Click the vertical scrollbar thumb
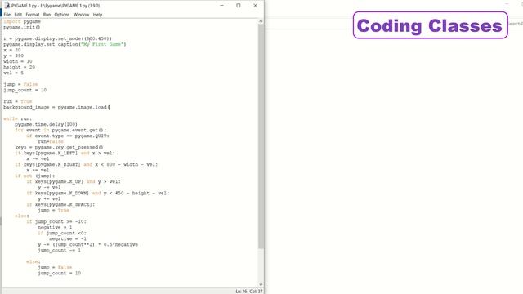Viewport: 523px width, 294px height. pyautogui.click(x=261, y=136)
